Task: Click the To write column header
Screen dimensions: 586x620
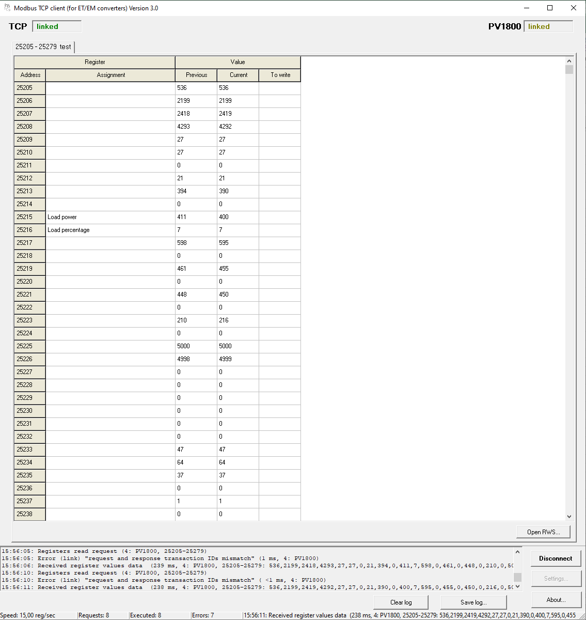Action: [280, 75]
